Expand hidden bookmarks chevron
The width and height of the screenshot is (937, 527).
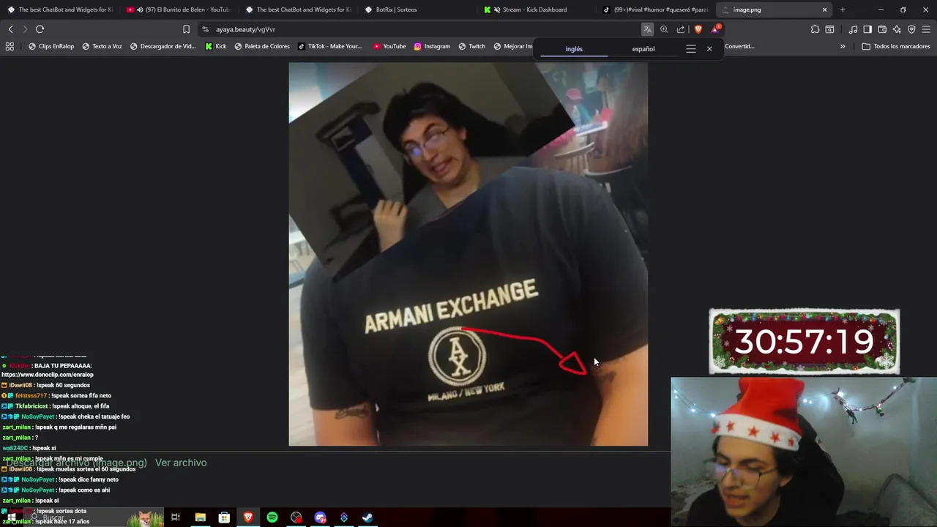click(x=843, y=46)
